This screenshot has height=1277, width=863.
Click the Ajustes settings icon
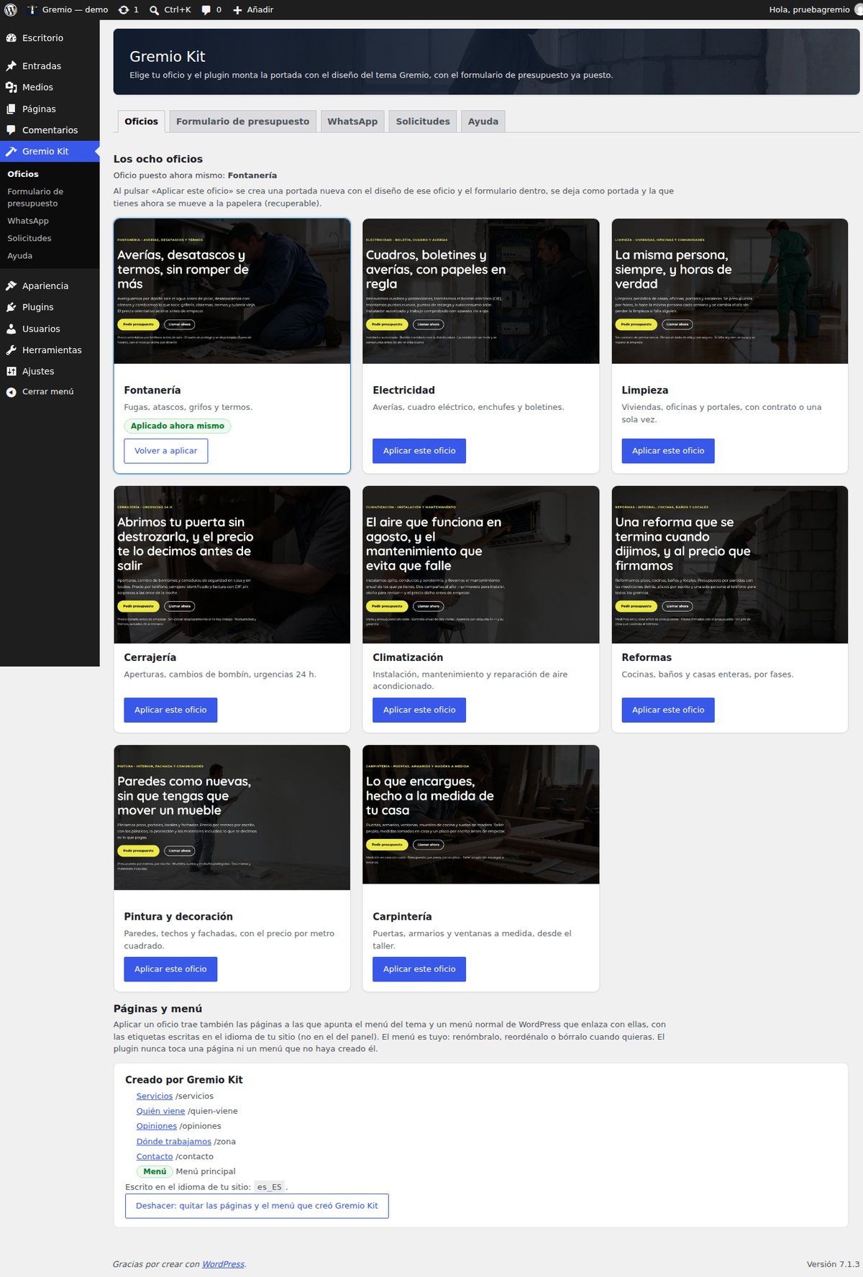pos(11,371)
